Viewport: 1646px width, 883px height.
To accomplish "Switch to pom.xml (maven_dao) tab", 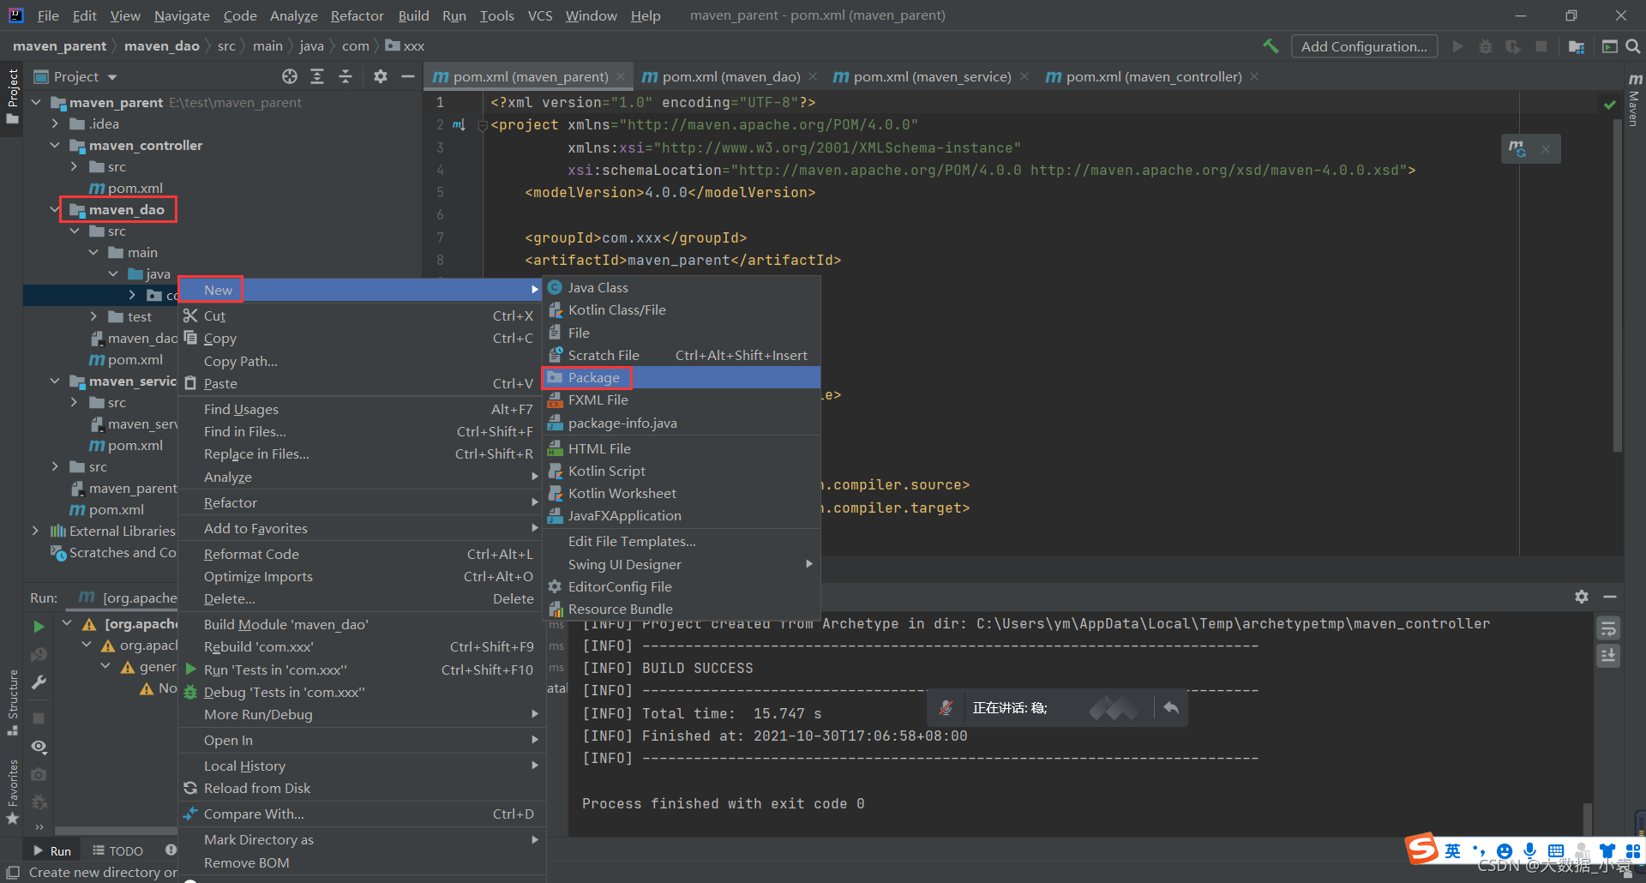I will (x=730, y=77).
